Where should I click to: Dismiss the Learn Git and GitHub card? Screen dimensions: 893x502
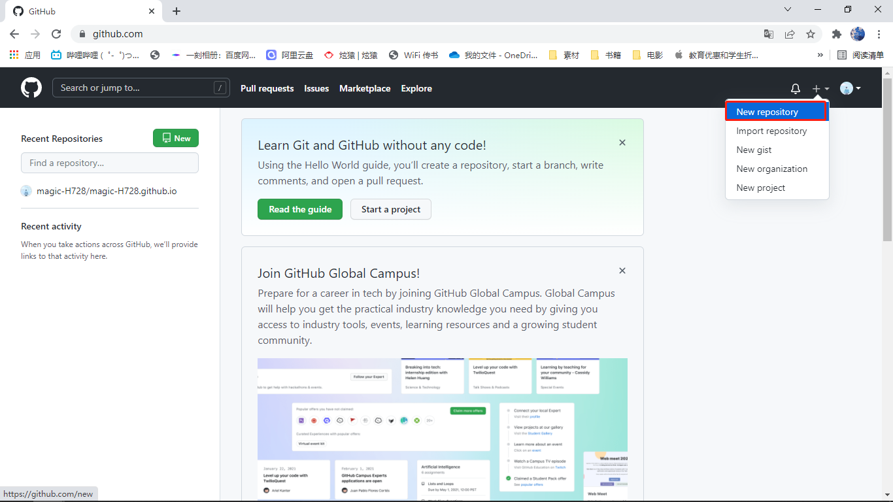[622, 142]
